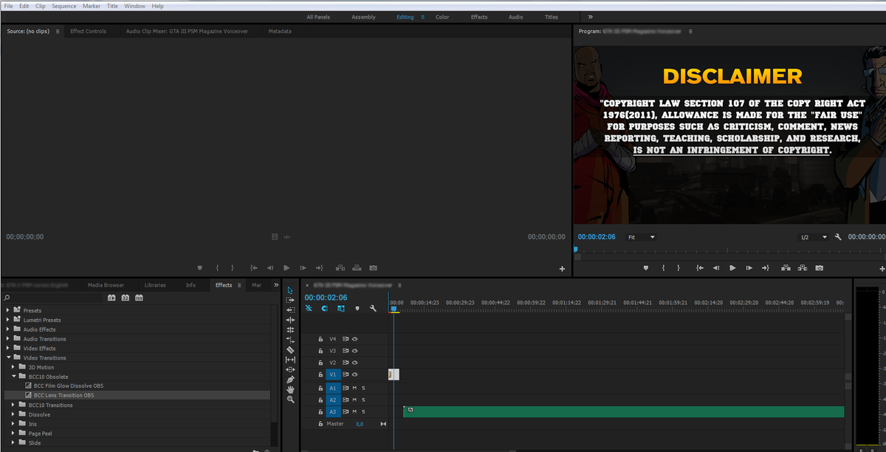Open the 1/2 playback resolution dropdown
The image size is (886, 452).
[x=814, y=237]
